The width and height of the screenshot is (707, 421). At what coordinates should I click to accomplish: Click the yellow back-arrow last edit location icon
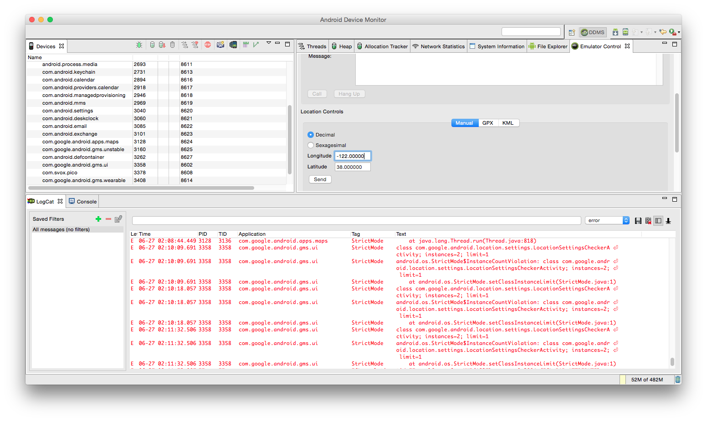click(662, 32)
